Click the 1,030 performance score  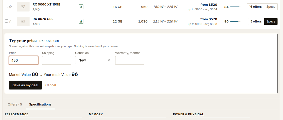143,21
